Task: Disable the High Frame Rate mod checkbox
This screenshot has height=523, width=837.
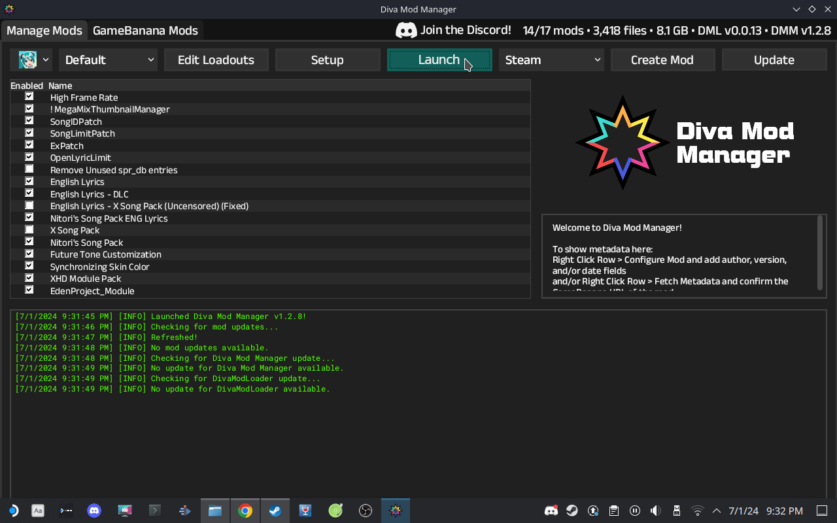Action: click(x=29, y=97)
